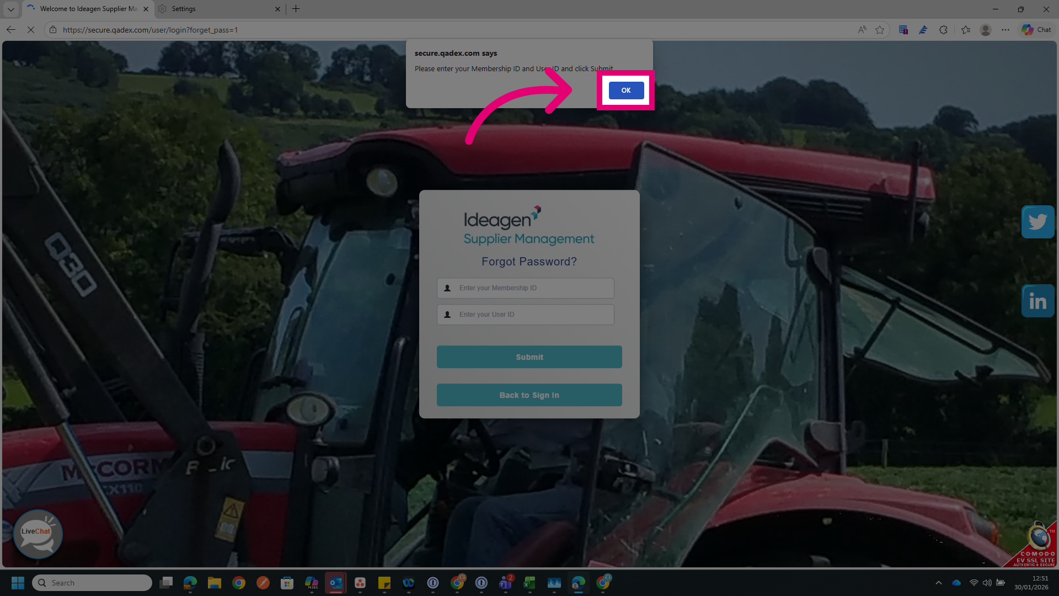Expand the tab actions dropdown arrow
The height and width of the screenshot is (596, 1059).
point(11,9)
